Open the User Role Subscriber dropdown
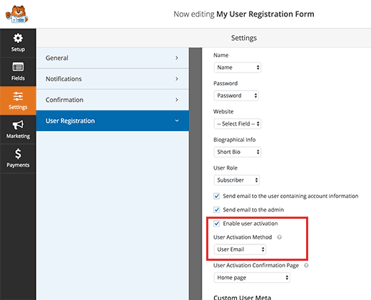This screenshot has height=300, width=371. coord(237,180)
